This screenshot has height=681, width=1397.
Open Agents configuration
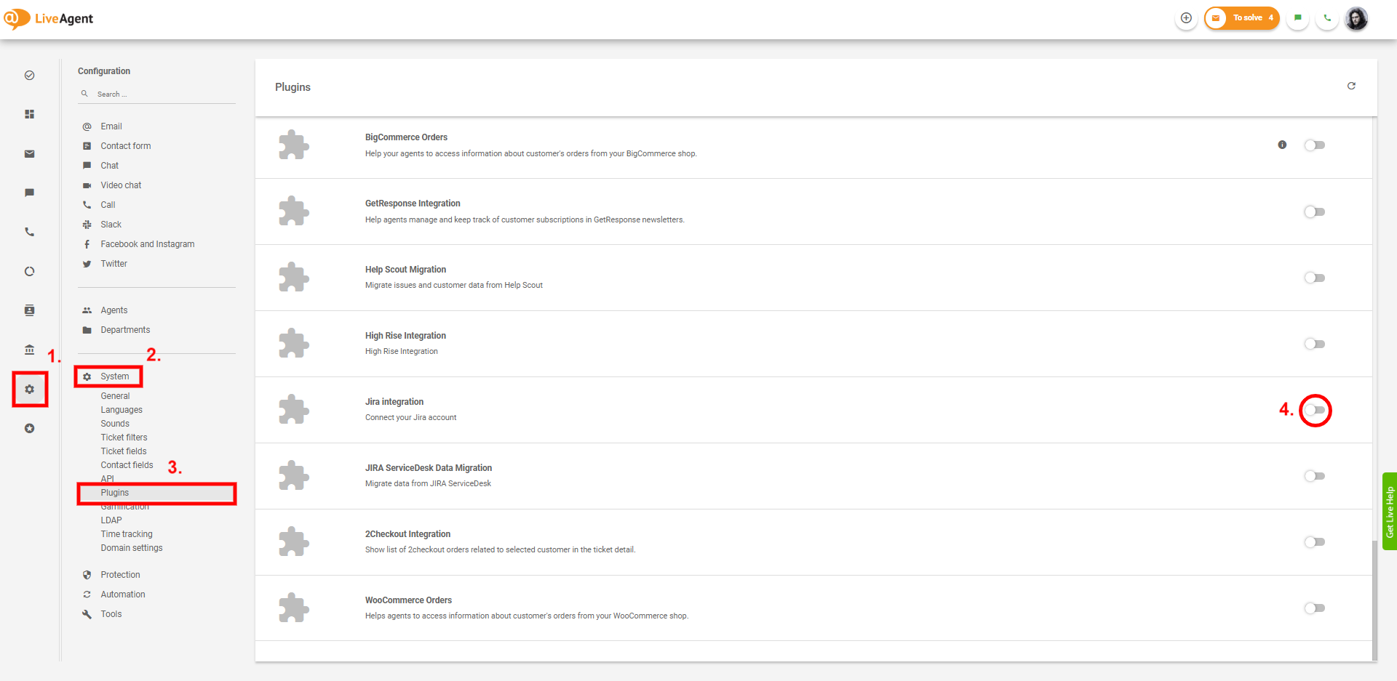[x=114, y=310]
